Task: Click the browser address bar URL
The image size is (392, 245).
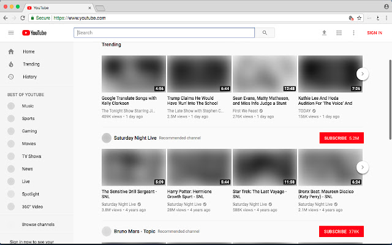Action: 80,18
